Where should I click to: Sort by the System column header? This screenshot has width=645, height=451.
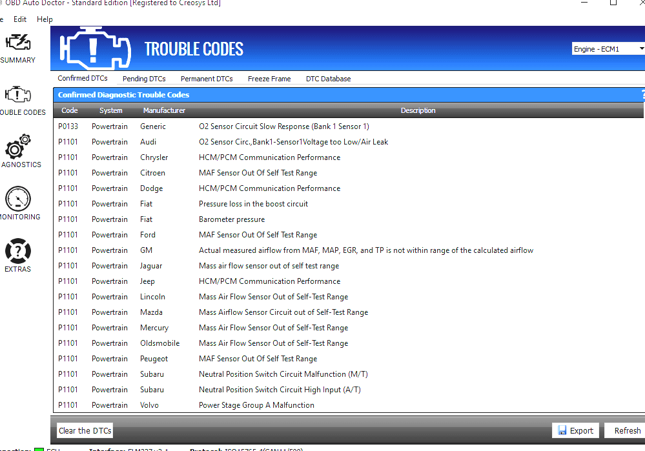coord(110,110)
